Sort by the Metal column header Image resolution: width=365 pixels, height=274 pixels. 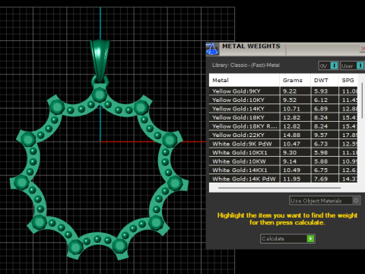(244, 80)
